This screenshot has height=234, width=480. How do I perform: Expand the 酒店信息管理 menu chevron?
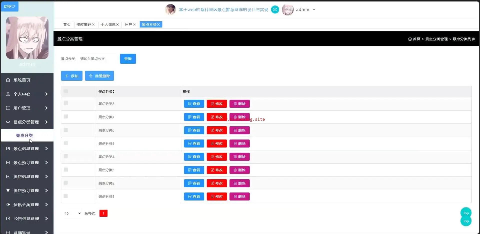point(46,176)
